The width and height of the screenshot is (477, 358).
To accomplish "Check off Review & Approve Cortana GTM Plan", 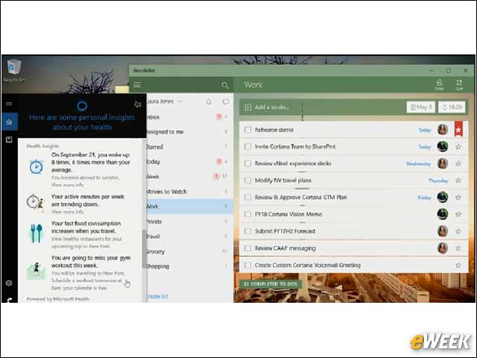I will pyautogui.click(x=248, y=197).
